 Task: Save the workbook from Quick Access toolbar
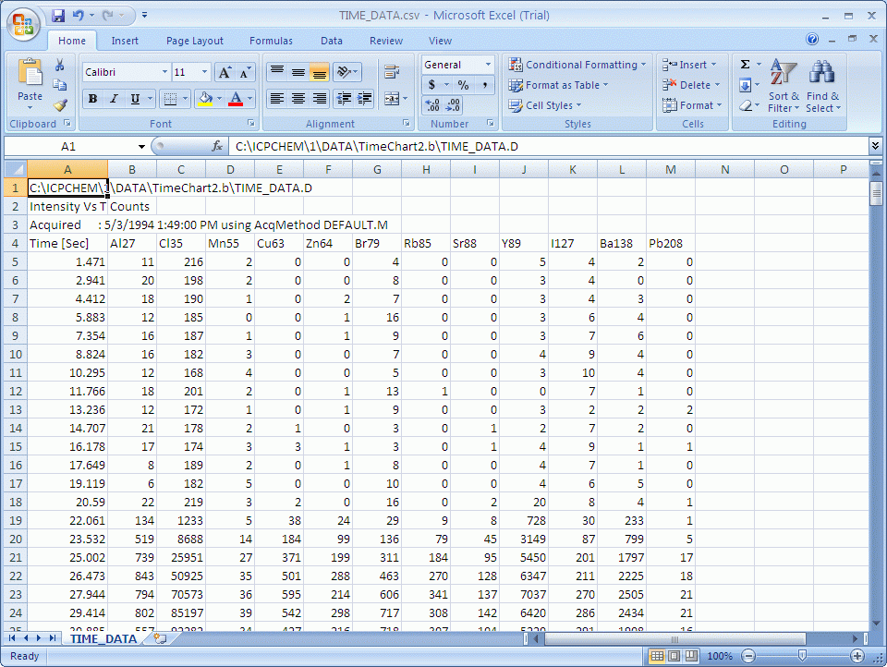coord(58,16)
